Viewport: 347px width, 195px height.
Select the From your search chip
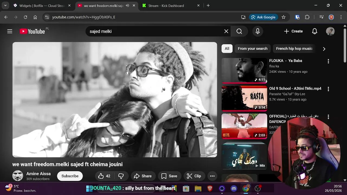[x=253, y=48]
